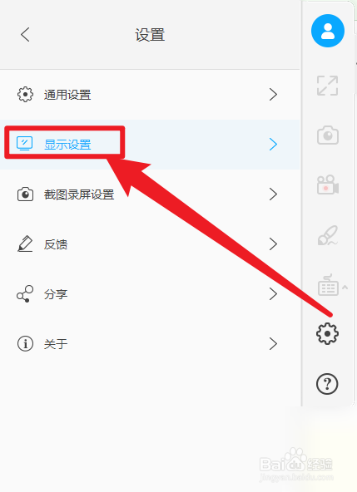This screenshot has height=492, width=357.
Task: Open the keyboard mapping icon in the sidebar
Action: [x=328, y=285]
